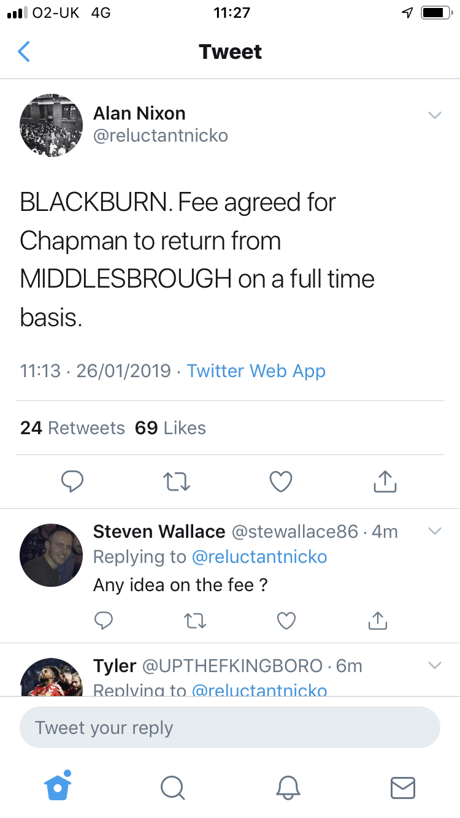Open the Twitter Web App link
The width and height of the screenshot is (460, 818).
256,371
